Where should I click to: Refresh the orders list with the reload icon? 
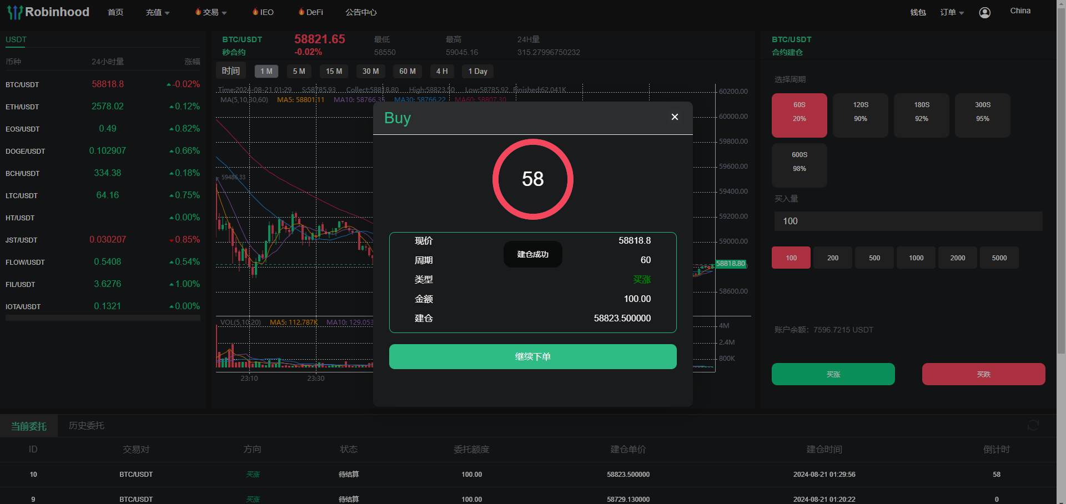click(x=1033, y=425)
